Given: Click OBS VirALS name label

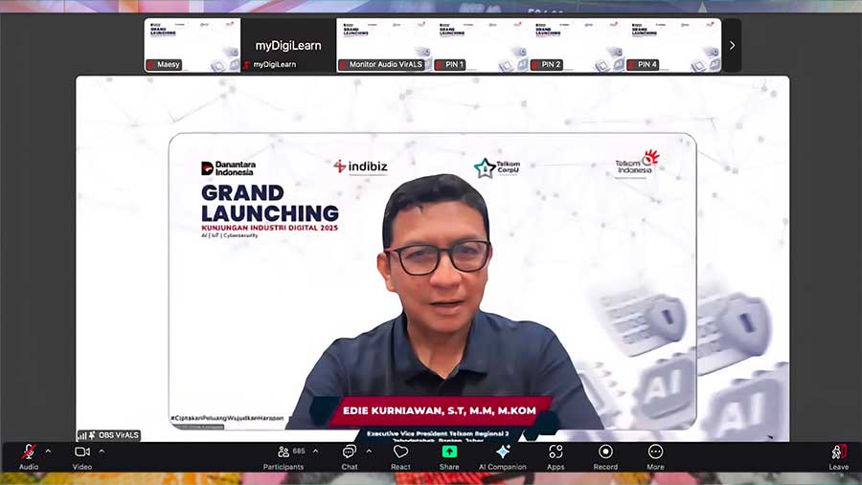Looking at the screenshot, I should click(118, 435).
